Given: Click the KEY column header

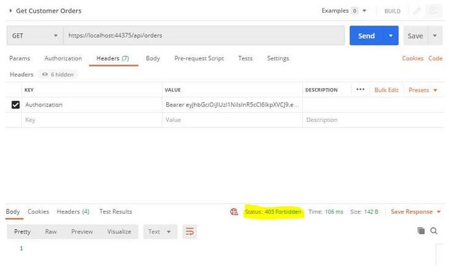Looking at the screenshot, I should point(29,90).
